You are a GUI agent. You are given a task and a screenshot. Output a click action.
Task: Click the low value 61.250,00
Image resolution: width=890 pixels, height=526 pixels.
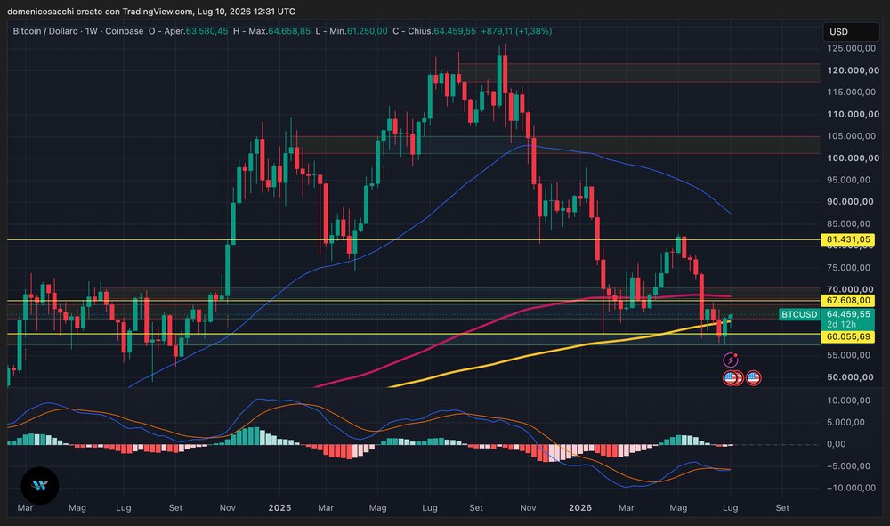368,31
